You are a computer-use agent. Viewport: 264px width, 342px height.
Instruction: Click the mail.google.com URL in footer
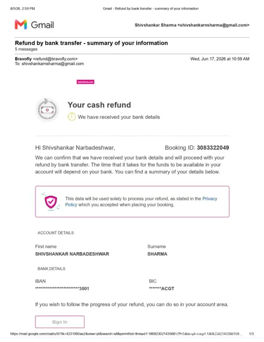coord(126,334)
